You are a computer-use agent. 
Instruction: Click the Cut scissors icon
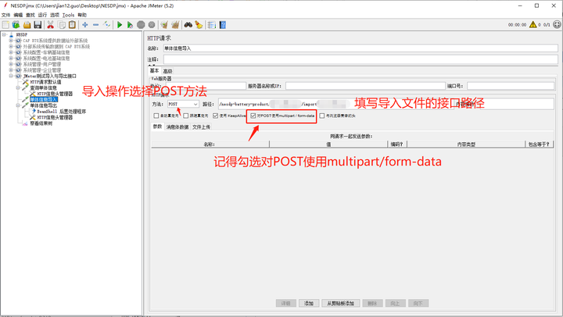tap(50, 25)
